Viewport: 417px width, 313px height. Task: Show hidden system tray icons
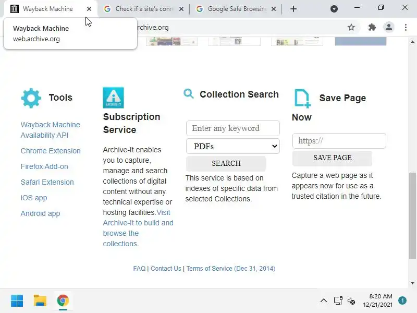pyautogui.click(x=324, y=301)
